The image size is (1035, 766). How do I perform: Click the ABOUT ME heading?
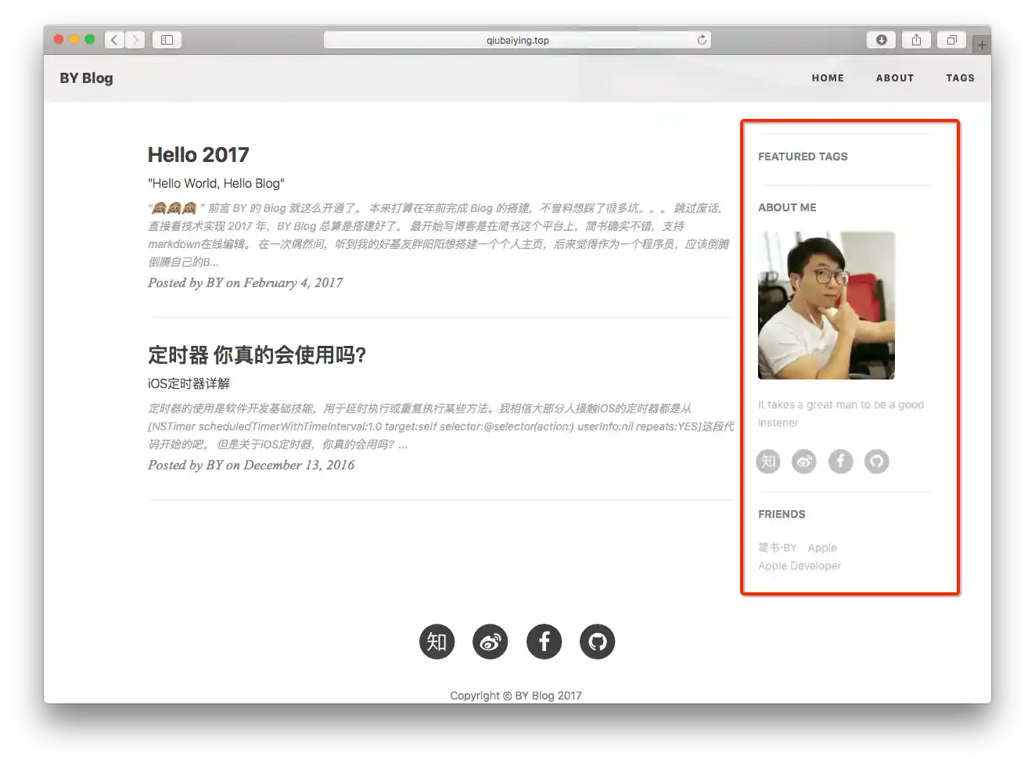787,207
